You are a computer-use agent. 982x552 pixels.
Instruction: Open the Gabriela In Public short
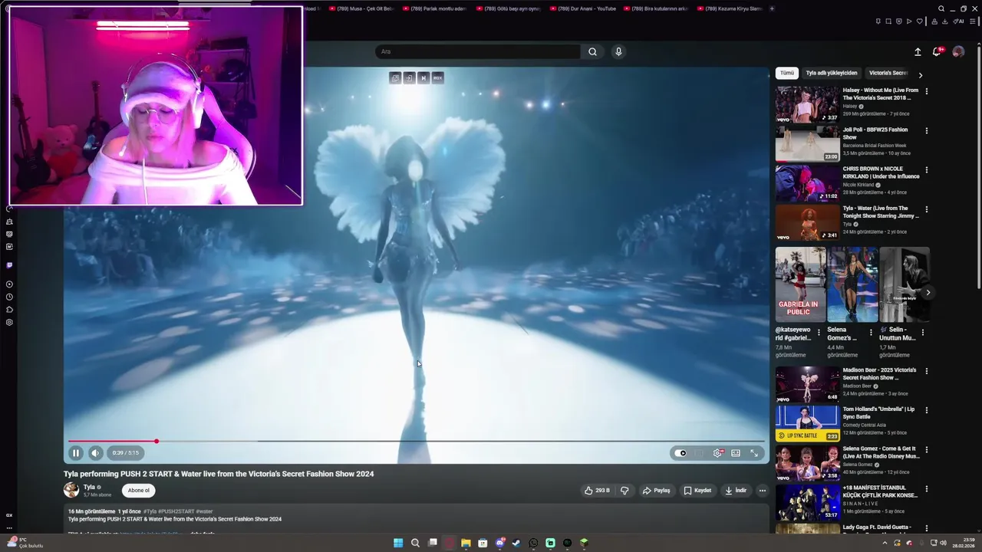point(800,284)
